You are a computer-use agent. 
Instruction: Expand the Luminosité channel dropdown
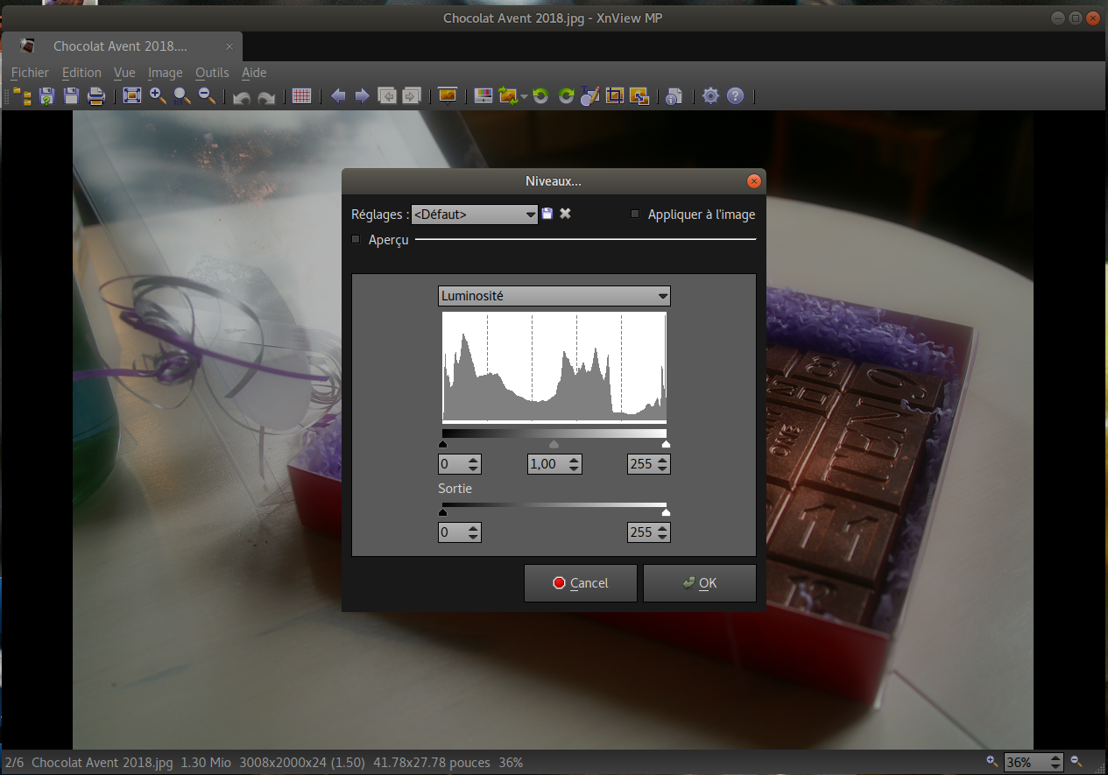(x=554, y=296)
